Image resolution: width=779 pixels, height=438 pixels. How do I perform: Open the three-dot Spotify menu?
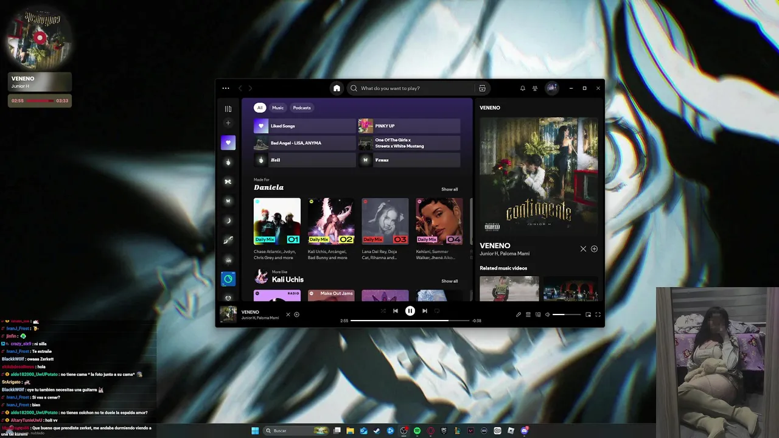coord(226,88)
